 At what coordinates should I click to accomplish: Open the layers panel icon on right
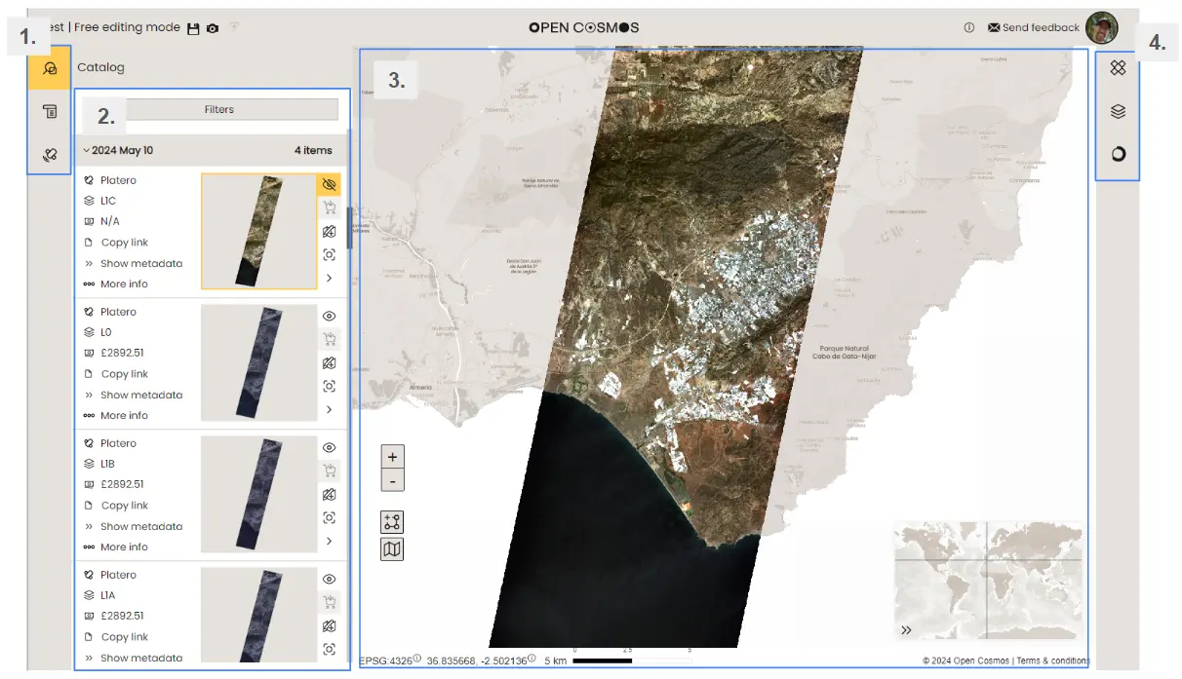click(x=1118, y=111)
